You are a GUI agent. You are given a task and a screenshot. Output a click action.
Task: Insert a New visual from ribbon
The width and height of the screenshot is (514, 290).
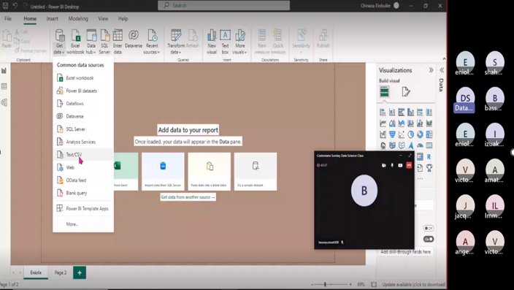coord(212,42)
